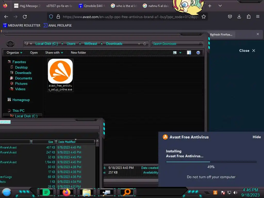Change view with the Explorer view icon

(175, 53)
